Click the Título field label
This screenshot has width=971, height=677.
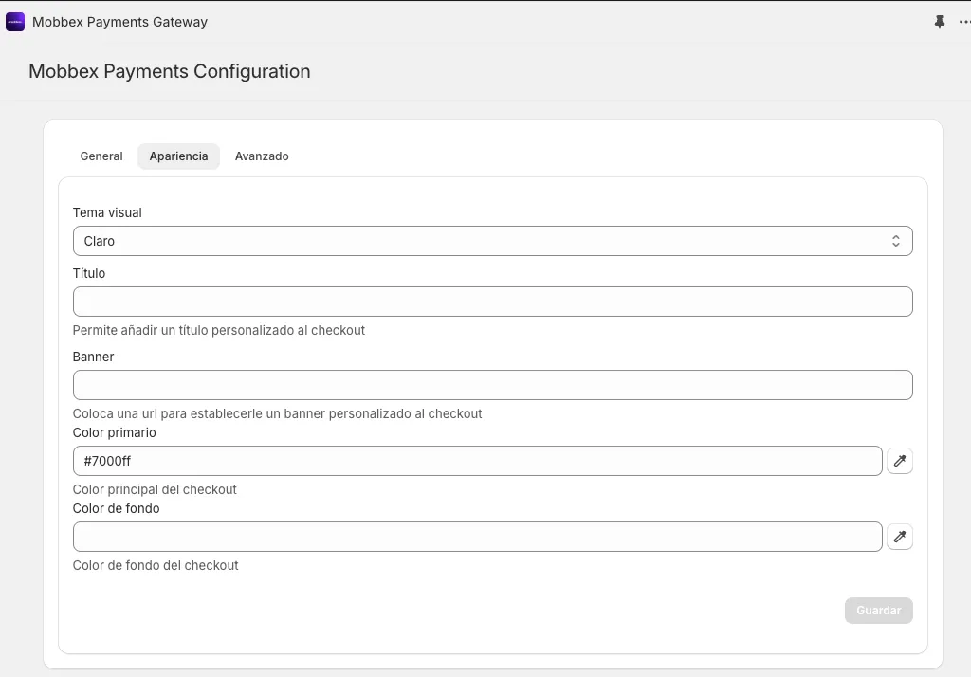pyautogui.click(x=88, y=273)
